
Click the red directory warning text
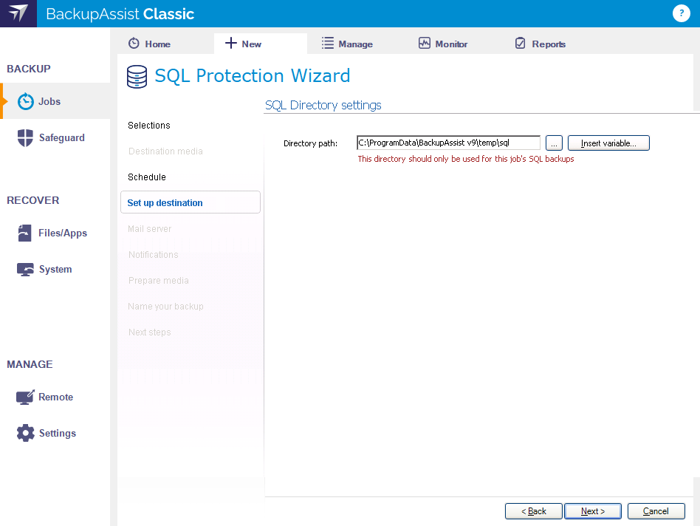(466, 159)
